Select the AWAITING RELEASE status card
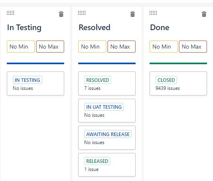This screenshot has width=213, height=181. pyautogui.click(x=107, y=138)
